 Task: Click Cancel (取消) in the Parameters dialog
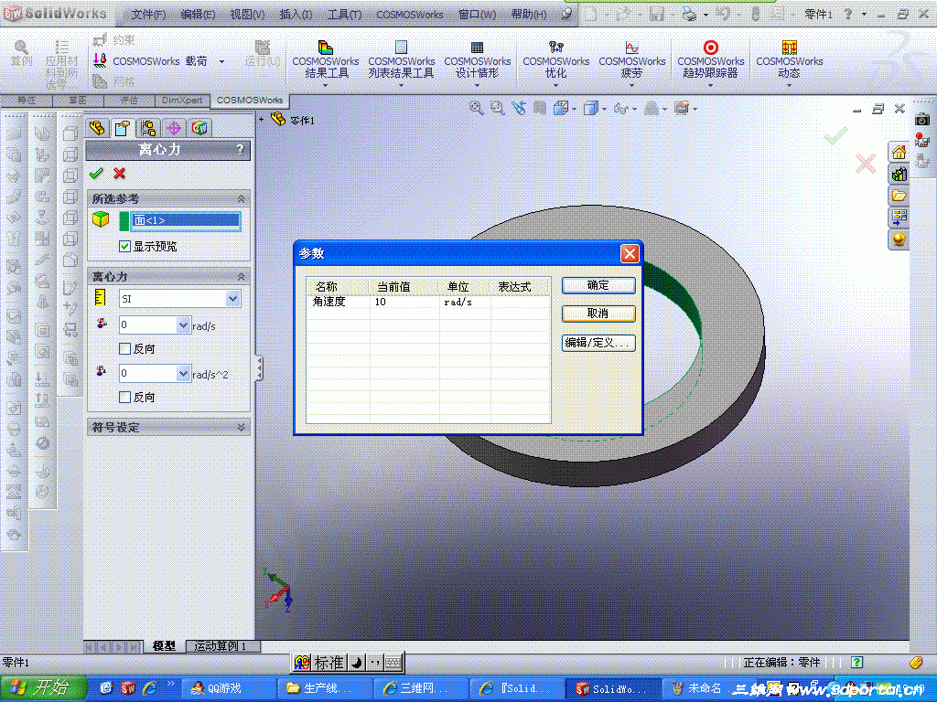[x=598, y=314]
